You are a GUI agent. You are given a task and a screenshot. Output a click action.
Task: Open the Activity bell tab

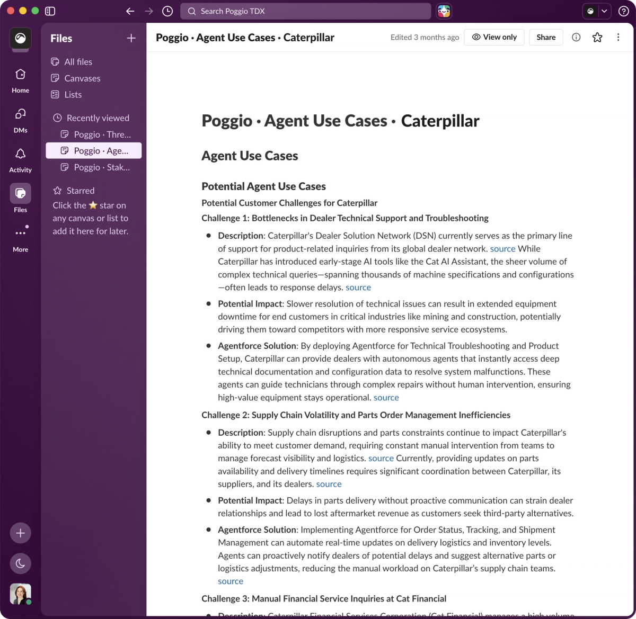click(20, 160)
